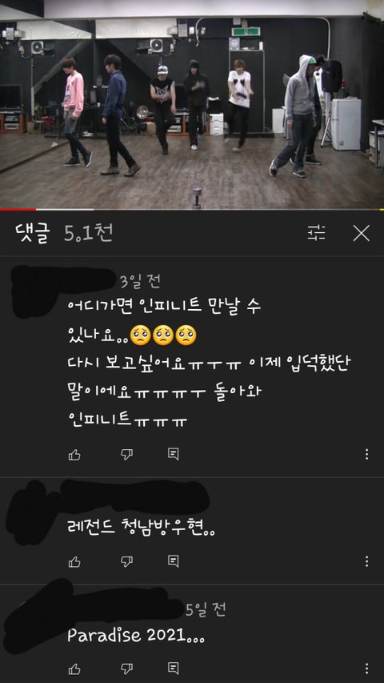Open more options for the 3일 전 comment
Screen dimensions: 384x683
click(366, 454)
